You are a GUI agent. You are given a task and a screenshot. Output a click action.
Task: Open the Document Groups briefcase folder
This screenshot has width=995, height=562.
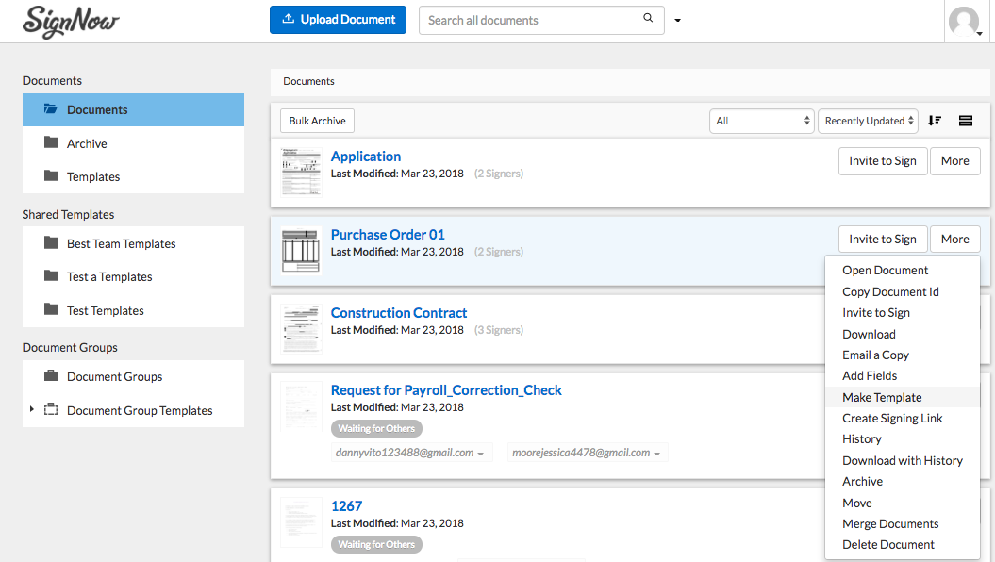(114, 376)
